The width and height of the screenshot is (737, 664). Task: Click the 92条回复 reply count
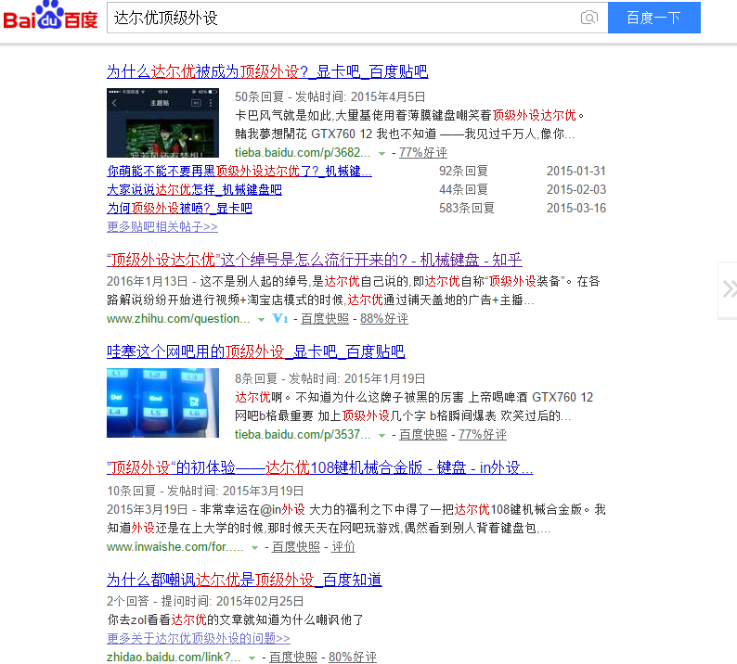pos(463,171)
